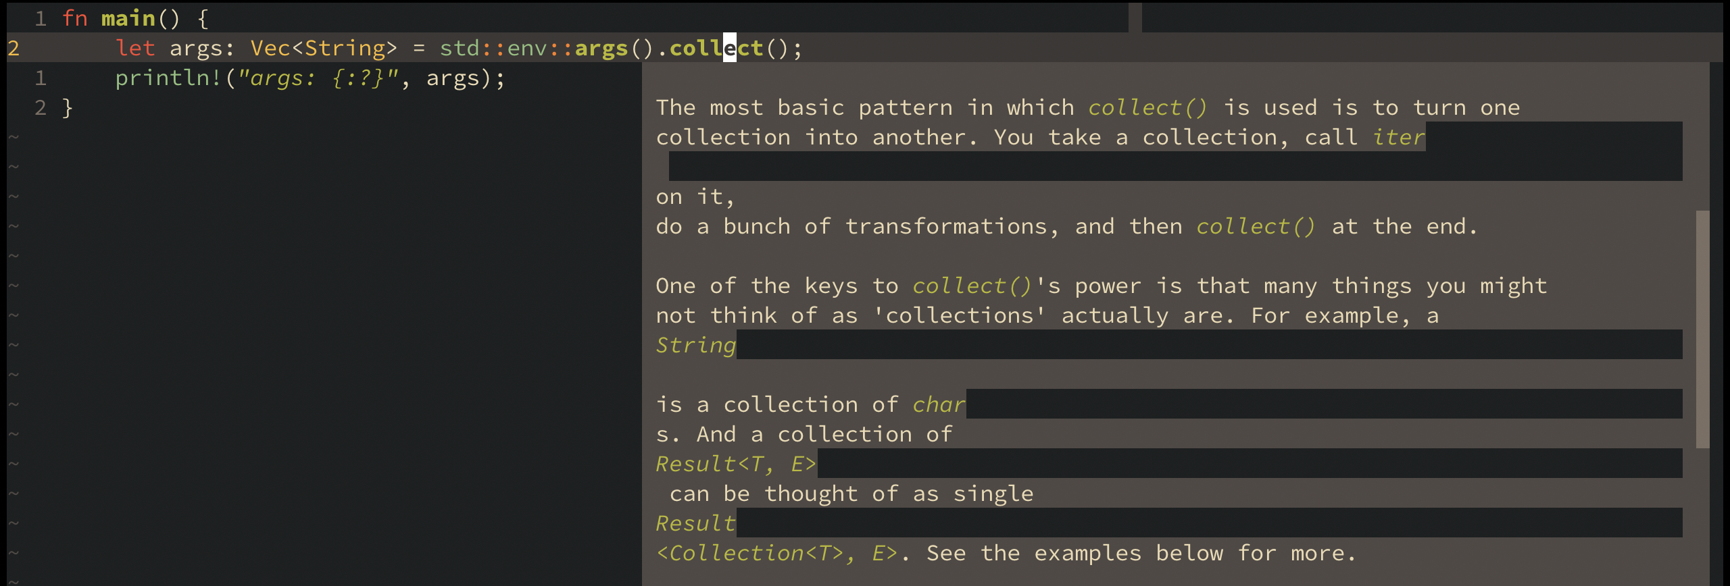Click the 'Vec<String>' type annotation
The width and height of the screenshot is (1730, 586).
[x=324, y=48]
